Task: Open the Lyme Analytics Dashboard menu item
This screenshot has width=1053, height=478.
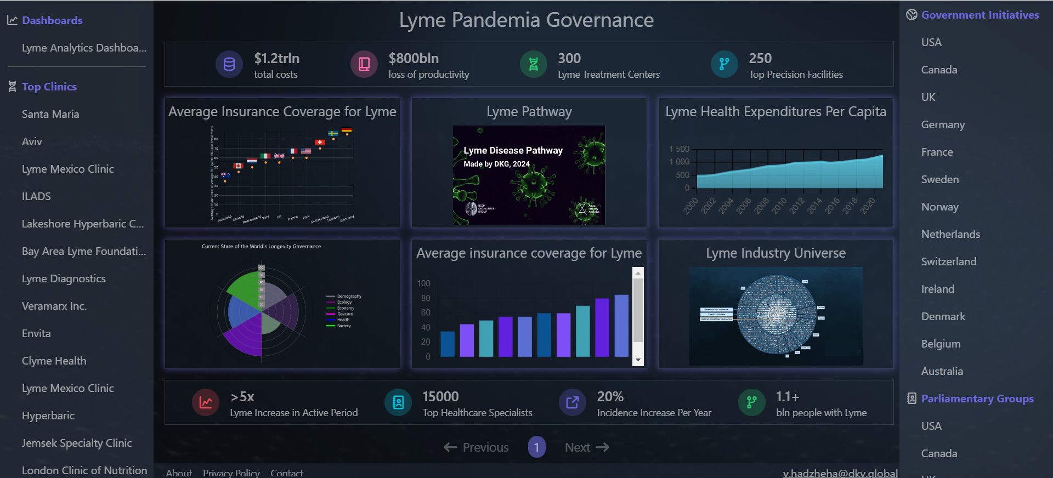Action: pyautogui.click(x=84, y=48)
